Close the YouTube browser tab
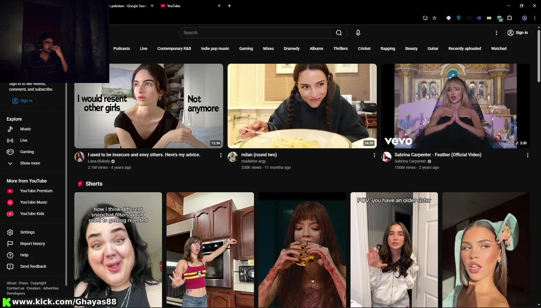 pyautogui.click(x=219, y=6)
